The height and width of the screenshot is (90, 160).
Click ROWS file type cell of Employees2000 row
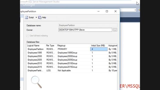point(51,56)
